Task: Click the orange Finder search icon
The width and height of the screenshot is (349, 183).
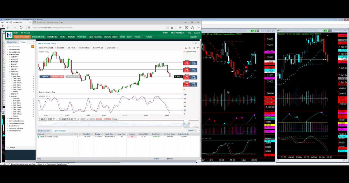Action: (x=33, y=46)
